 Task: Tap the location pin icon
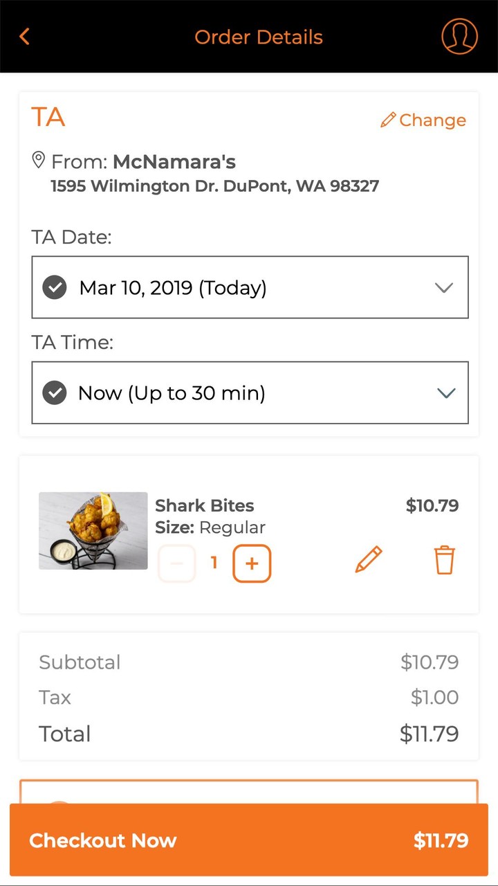pos(39,161)
